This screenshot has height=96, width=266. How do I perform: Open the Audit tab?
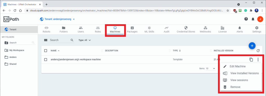pyautogui.click(x=167, y=30)
